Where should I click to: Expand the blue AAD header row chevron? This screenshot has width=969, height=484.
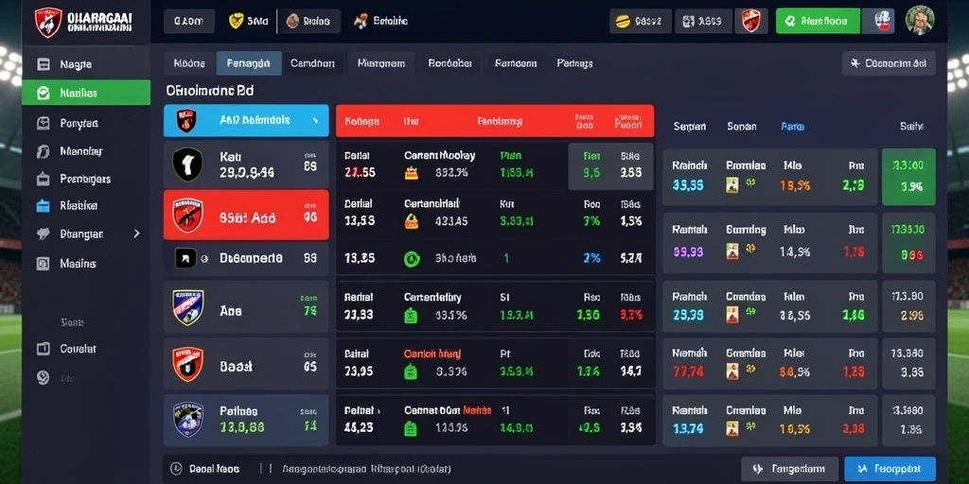tap(315, 120)
